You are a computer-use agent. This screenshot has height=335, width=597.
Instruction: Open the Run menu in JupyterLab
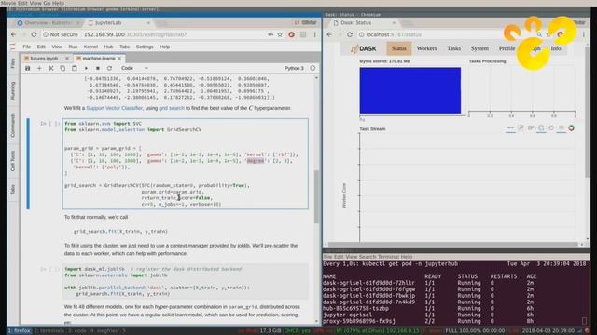click(x=73, y=47)
